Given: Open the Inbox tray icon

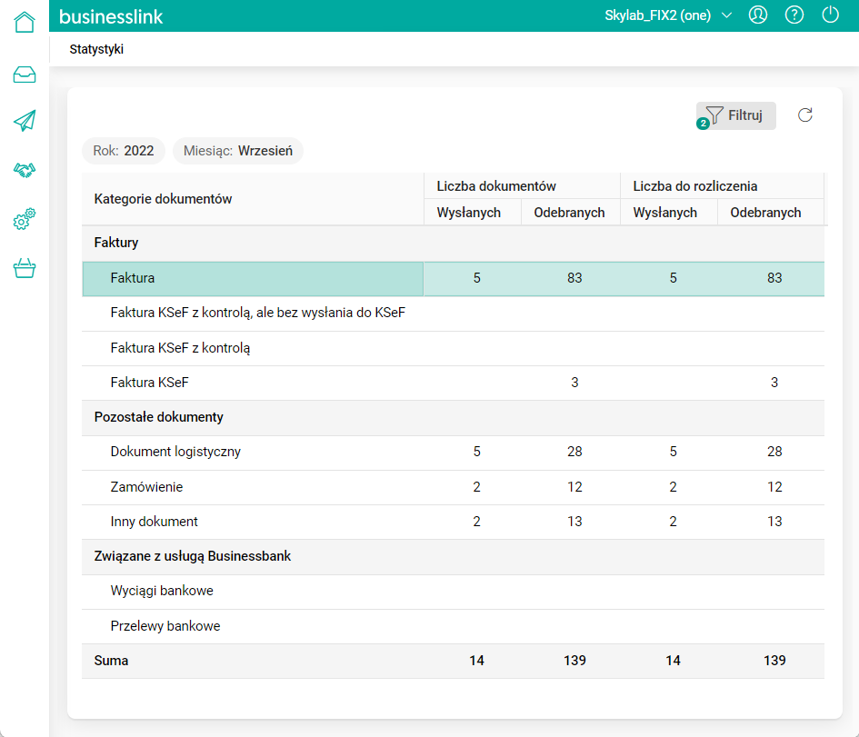Looking at the screenshot, I should coord(25,74).
